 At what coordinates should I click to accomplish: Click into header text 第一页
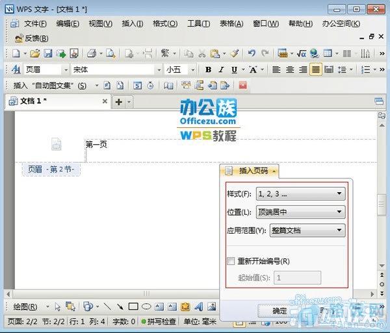click(x=96, y=144)
